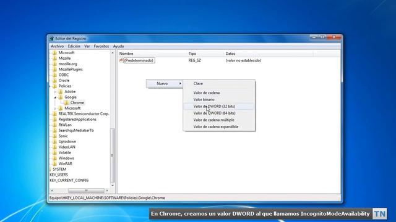This screenshot has width=396, height=222.
Task: Click the Google folder icon
Action: [61, 97]
